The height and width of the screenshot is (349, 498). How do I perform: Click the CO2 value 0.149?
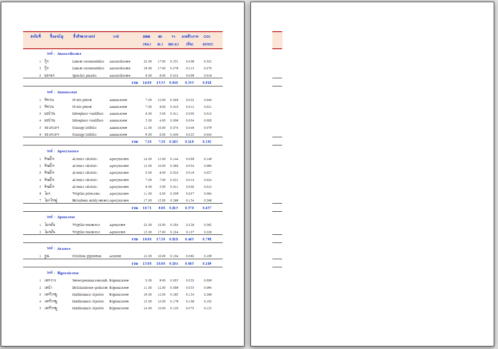(208, 159)
